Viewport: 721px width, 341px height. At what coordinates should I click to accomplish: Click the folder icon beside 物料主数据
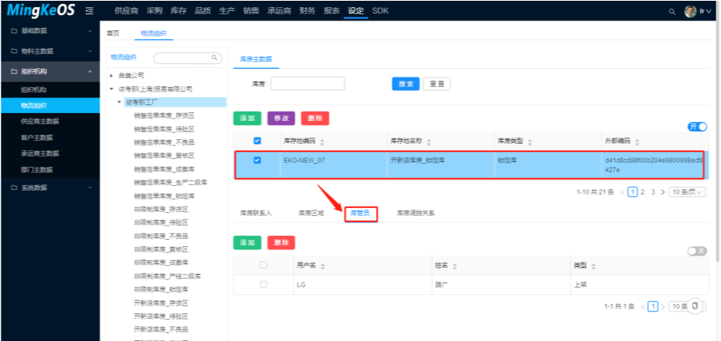click(x=14, y=51)
